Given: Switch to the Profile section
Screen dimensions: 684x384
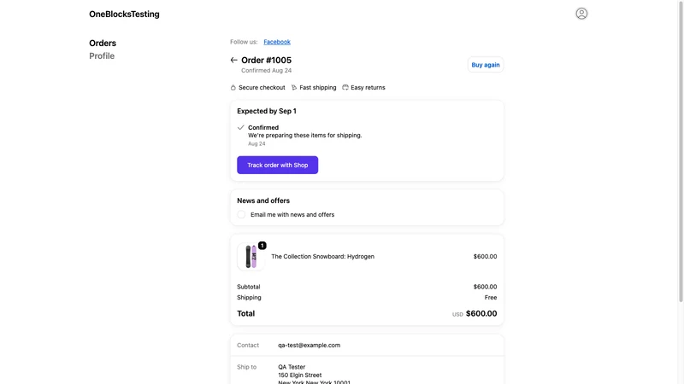Looking at the screenshot, I should [x=102, y=55].
